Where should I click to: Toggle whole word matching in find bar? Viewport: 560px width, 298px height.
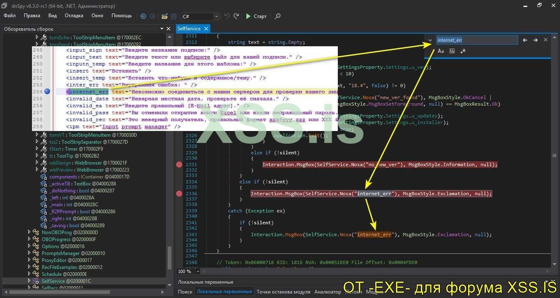click(452, 51)
